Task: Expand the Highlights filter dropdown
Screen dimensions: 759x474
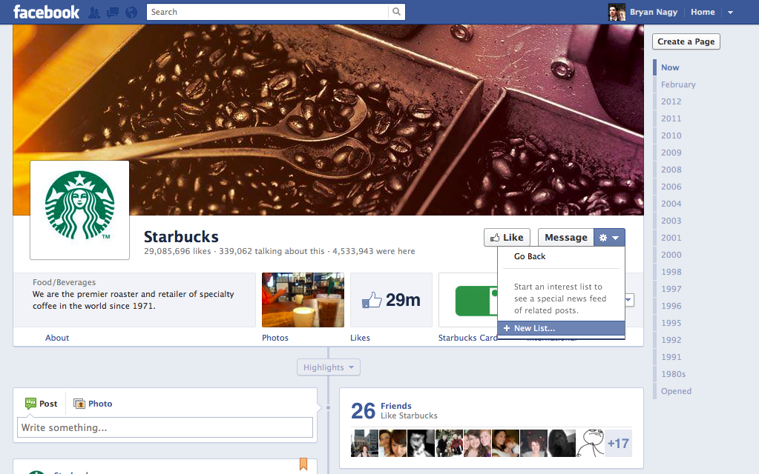Action: (329, 367)
